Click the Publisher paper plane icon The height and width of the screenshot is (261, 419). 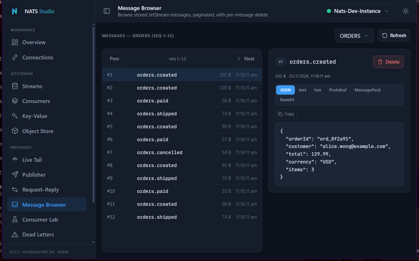pos(15,175)
